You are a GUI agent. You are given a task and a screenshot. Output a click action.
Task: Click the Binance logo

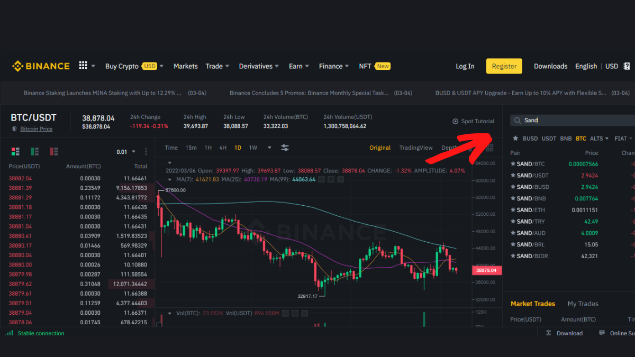point(41,66)
